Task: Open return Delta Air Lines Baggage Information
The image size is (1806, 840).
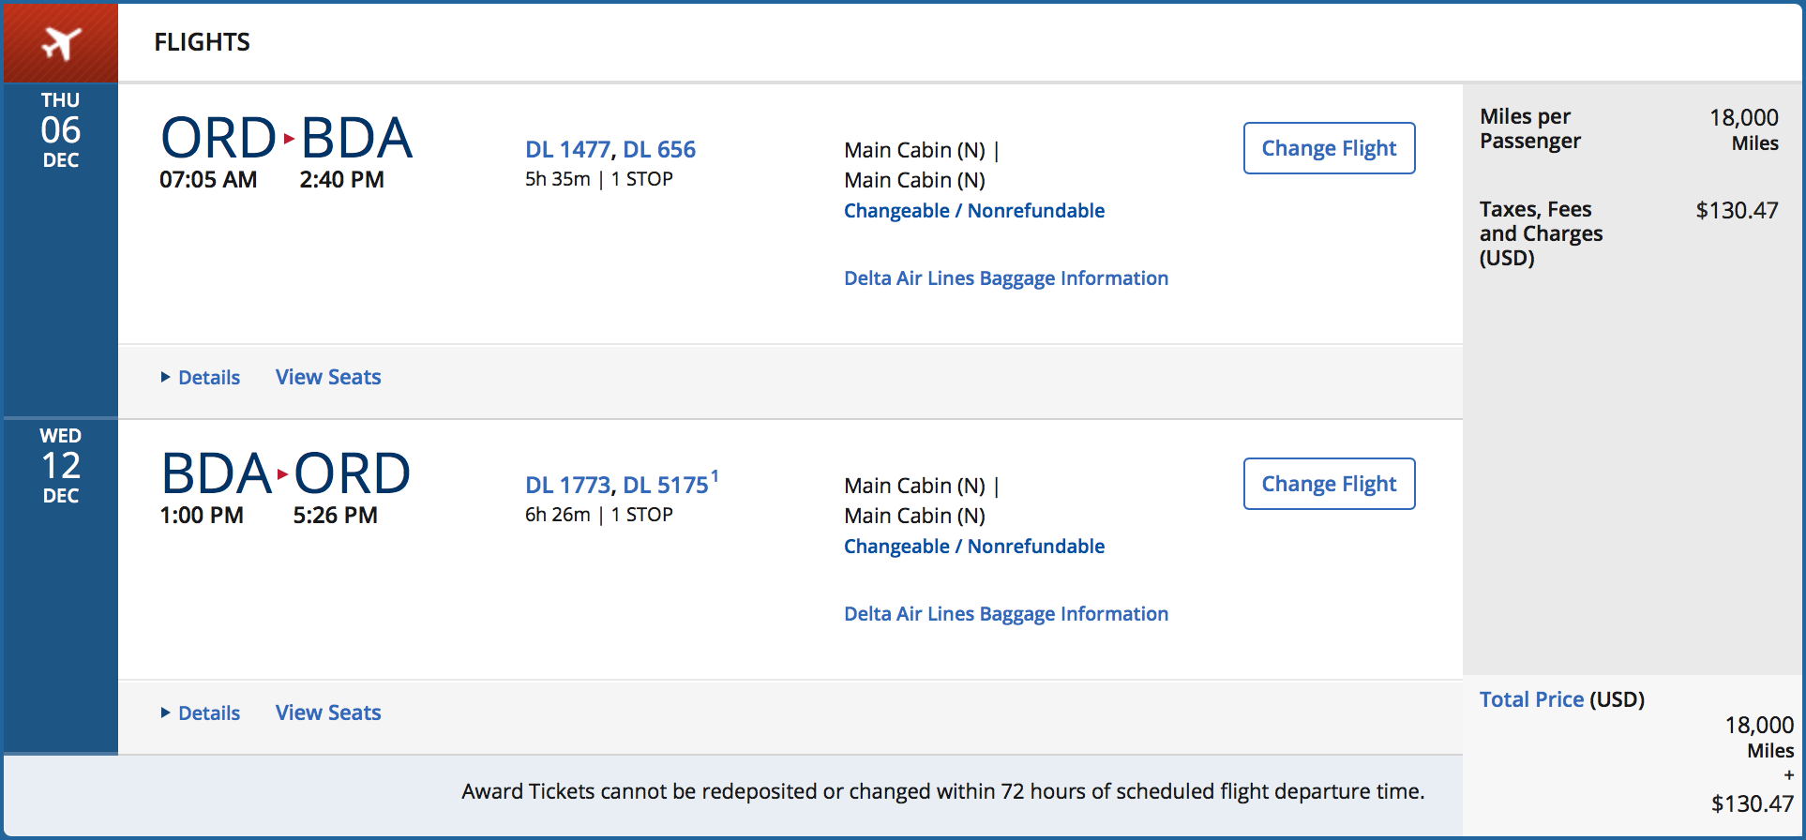Action: 1006,614
